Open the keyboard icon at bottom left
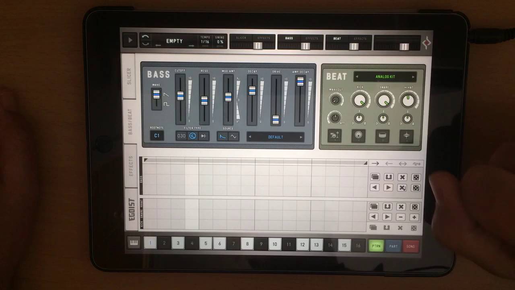Screen dimensions: 515x290 134,242
